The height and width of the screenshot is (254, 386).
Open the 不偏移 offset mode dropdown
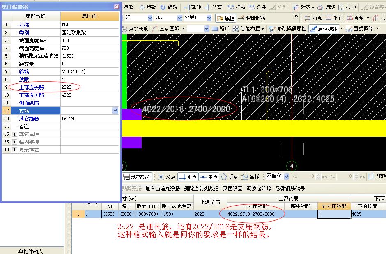(x=286, y=176)
